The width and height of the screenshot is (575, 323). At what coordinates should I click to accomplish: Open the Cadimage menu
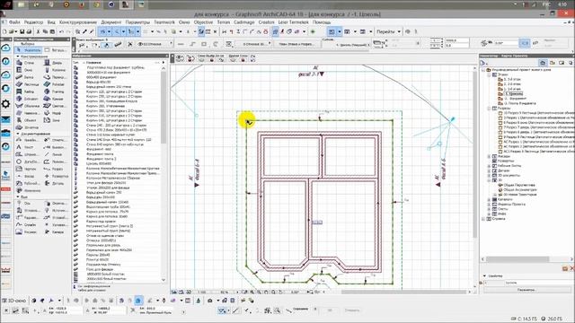click(243, 22)
